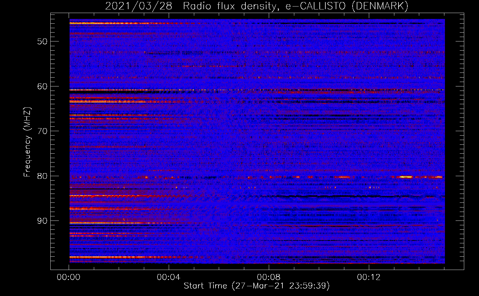
Task: Click the 00:08 time tick label
Action: click(269, 277)
